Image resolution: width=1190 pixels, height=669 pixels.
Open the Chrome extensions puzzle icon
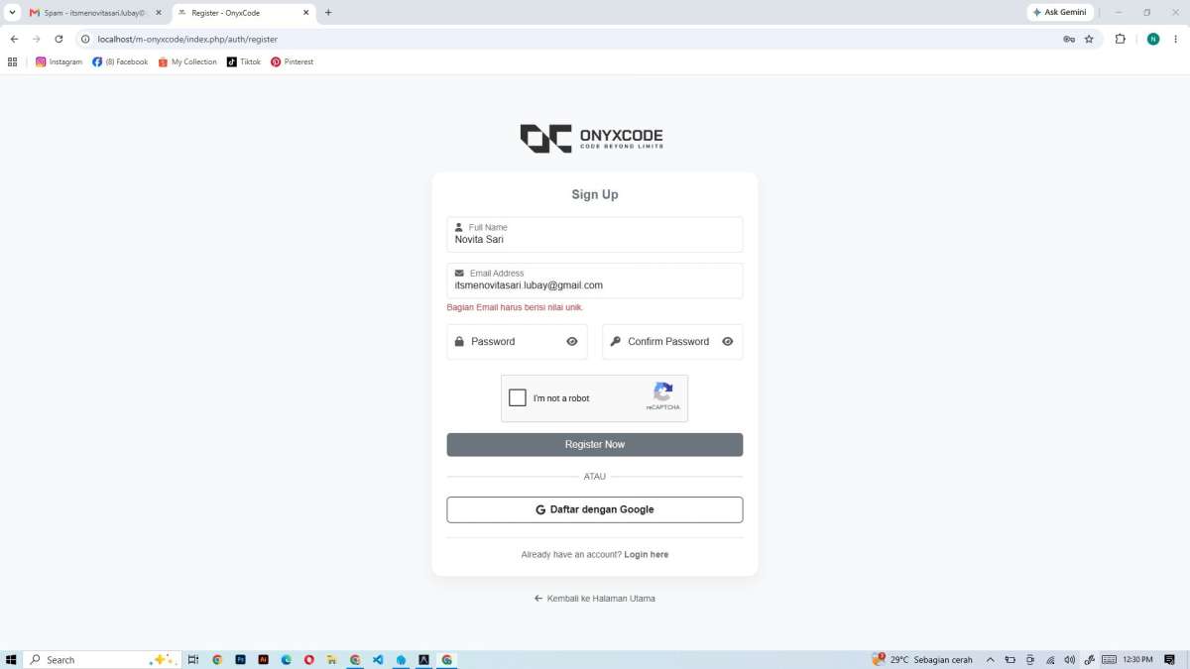pos(1121,40)
